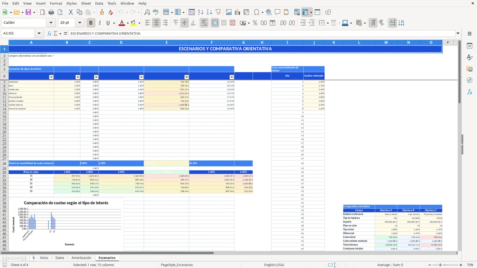This screenshot has width=477, height=268.
Task: Expand the Name Box dropdown
Action: (x=39, y=33)
